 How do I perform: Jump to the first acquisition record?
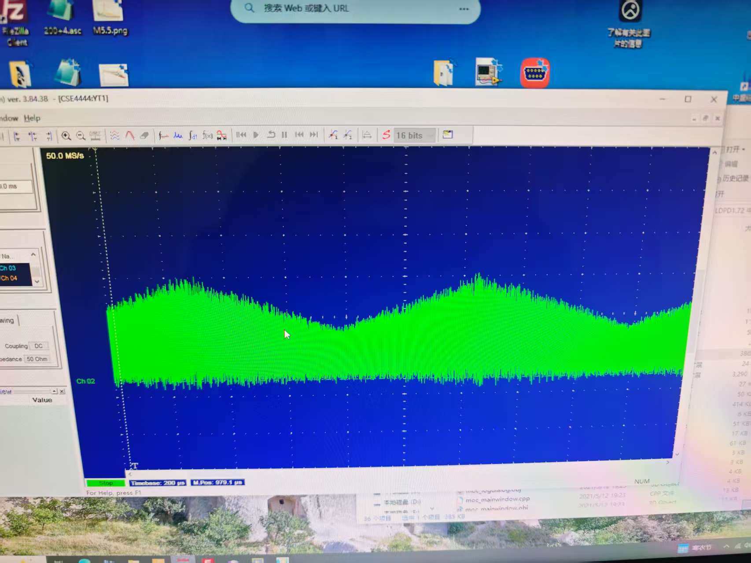[241, 135]
